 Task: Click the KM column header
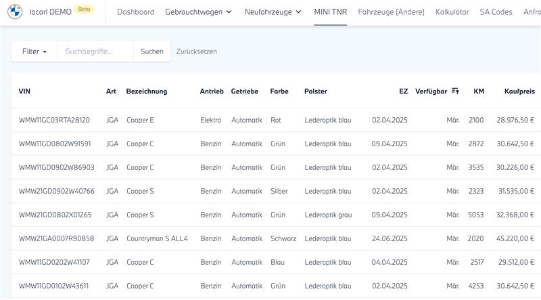pos(479,91)
